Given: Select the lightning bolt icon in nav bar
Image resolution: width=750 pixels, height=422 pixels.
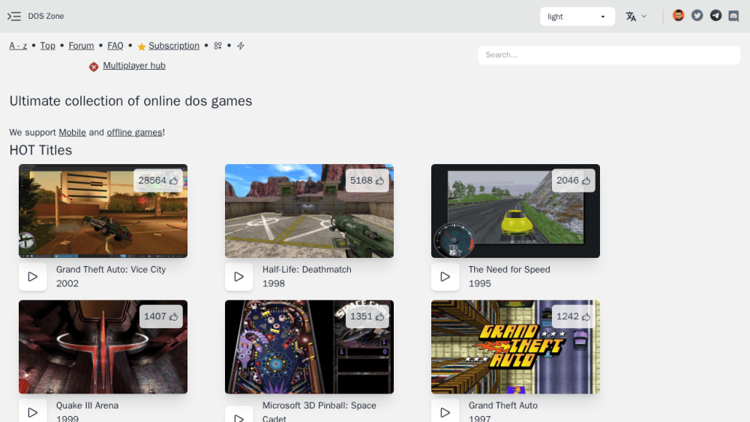Looking at the screenshot, I should click(241, 46).
